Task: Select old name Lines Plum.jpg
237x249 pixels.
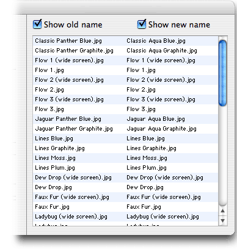Action: 55,168
